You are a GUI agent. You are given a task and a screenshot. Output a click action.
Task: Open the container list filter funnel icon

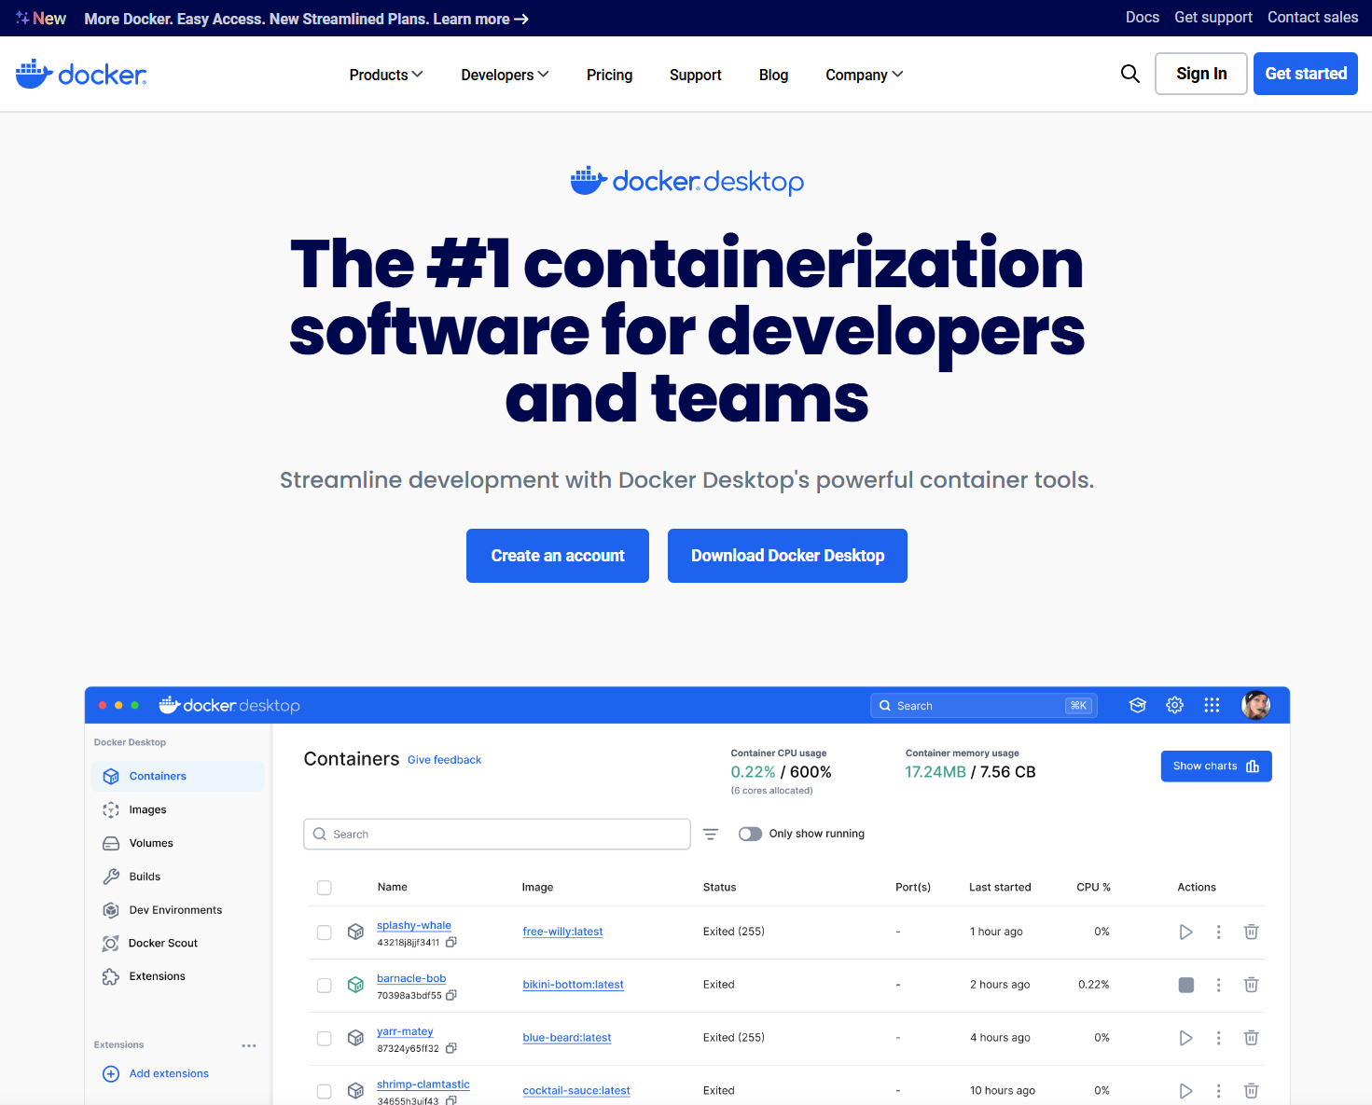pyautogui.click(x=711, y=834)
